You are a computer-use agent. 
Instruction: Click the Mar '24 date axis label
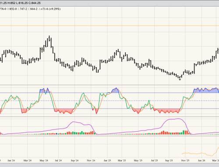28,160
